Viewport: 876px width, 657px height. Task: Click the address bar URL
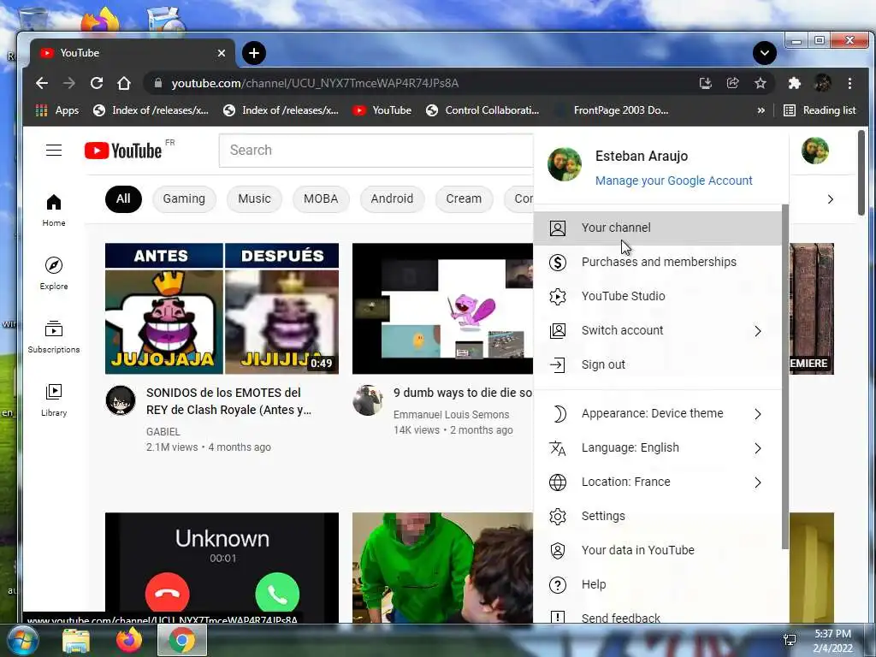[x=315, y=83]
